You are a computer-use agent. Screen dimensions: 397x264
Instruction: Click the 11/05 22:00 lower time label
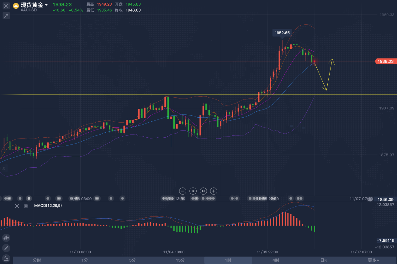pyautogui.click(x=267, y=252)
